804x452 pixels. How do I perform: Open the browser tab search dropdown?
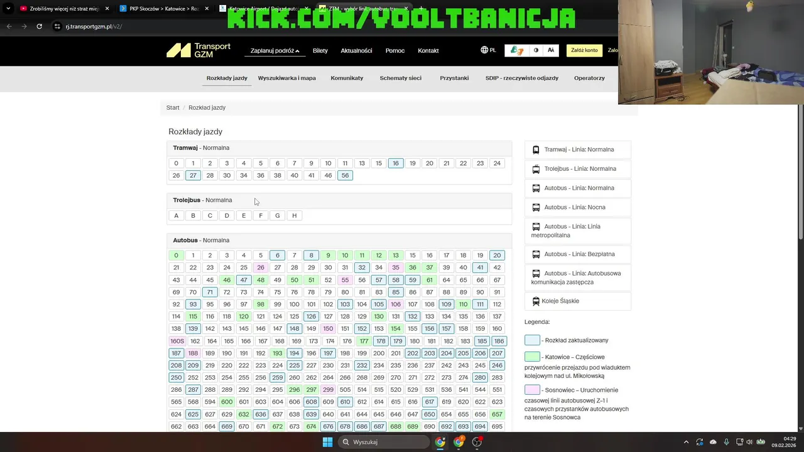[8, 9]
